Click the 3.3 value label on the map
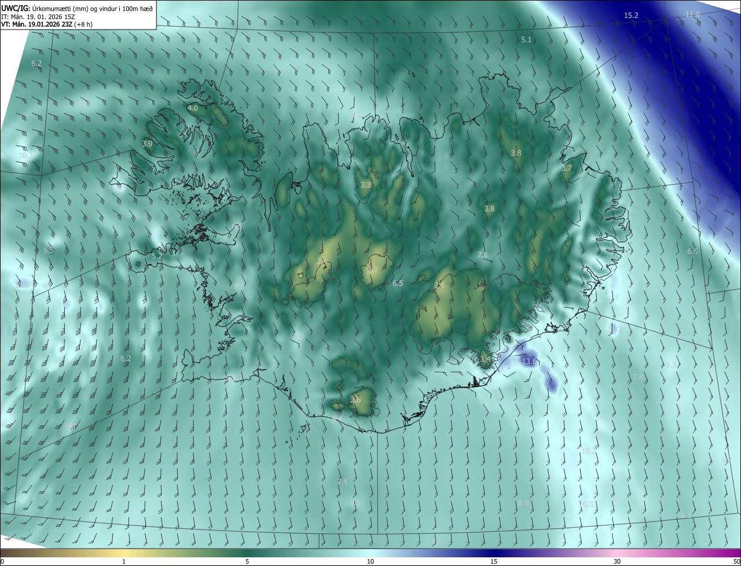The height and width of the screenshot is (566, 741). [x=365, y=185]
